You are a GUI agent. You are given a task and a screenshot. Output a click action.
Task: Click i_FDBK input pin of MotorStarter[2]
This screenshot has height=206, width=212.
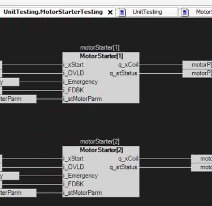pos(73,184)
